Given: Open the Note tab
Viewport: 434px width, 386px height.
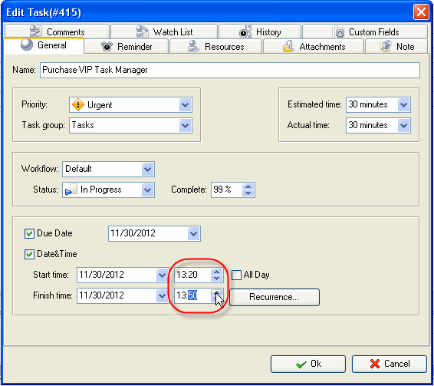Looking at the screenshot, I should click(396, 46).
